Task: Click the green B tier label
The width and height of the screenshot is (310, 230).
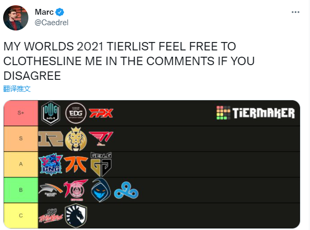Action: (x=21, y=190)
